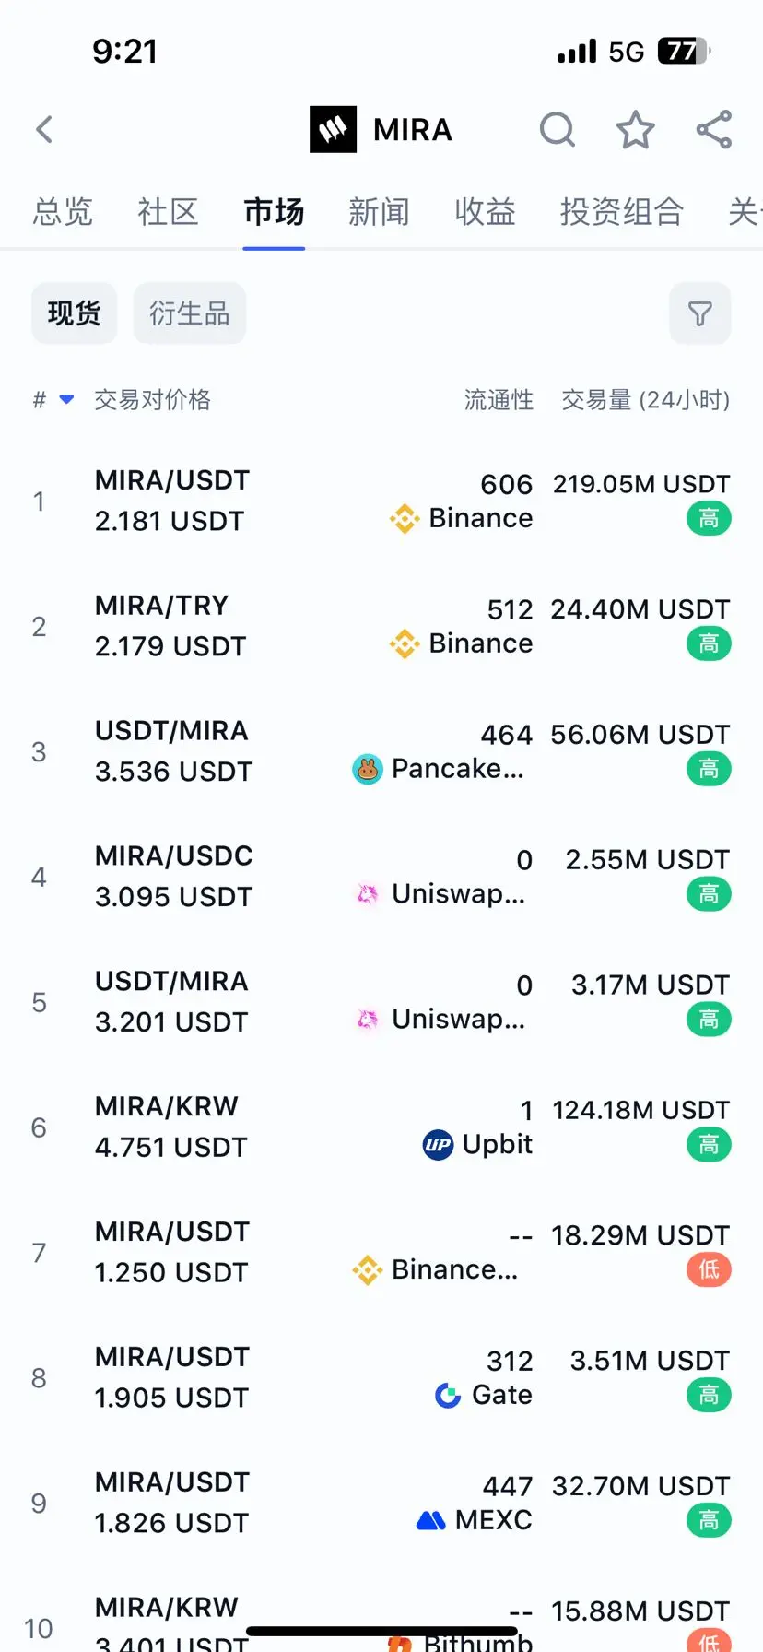Tap the share icon
763x1652 pixels.
click(x=714, y=130)
